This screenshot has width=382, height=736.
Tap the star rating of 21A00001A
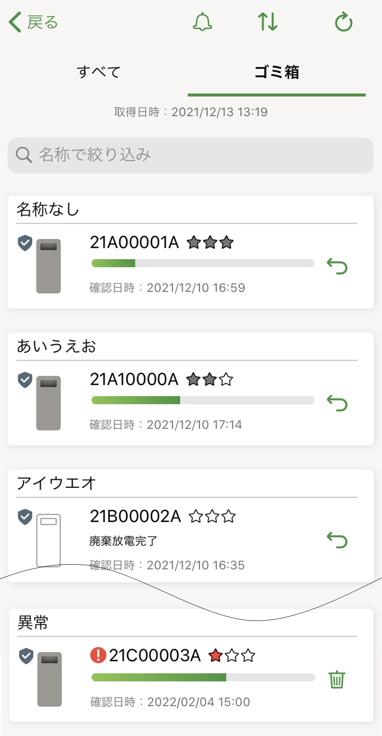210,243
